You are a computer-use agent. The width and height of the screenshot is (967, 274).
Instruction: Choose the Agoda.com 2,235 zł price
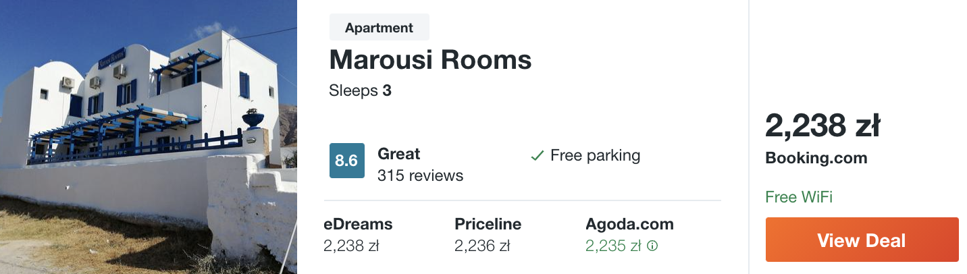pyautogui.click(x=613, y=246)
